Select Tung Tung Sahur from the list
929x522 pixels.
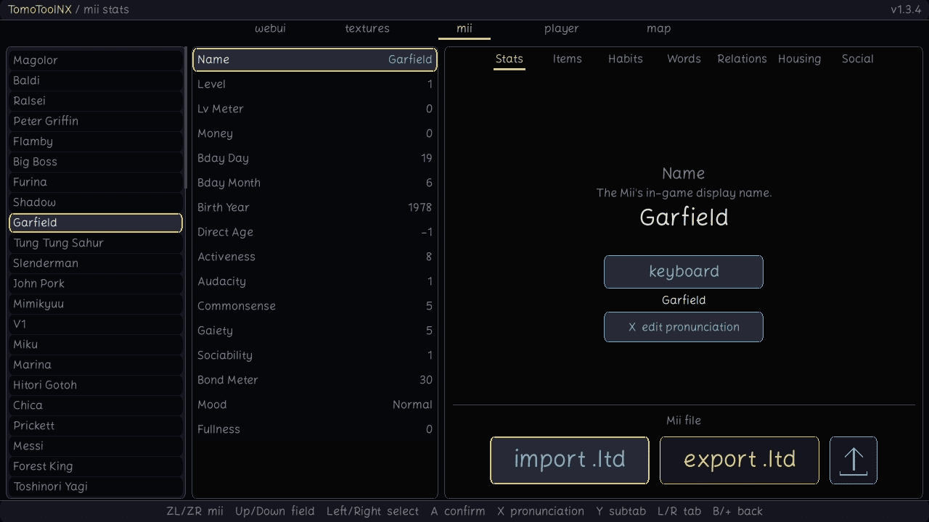tap(96, 243)
